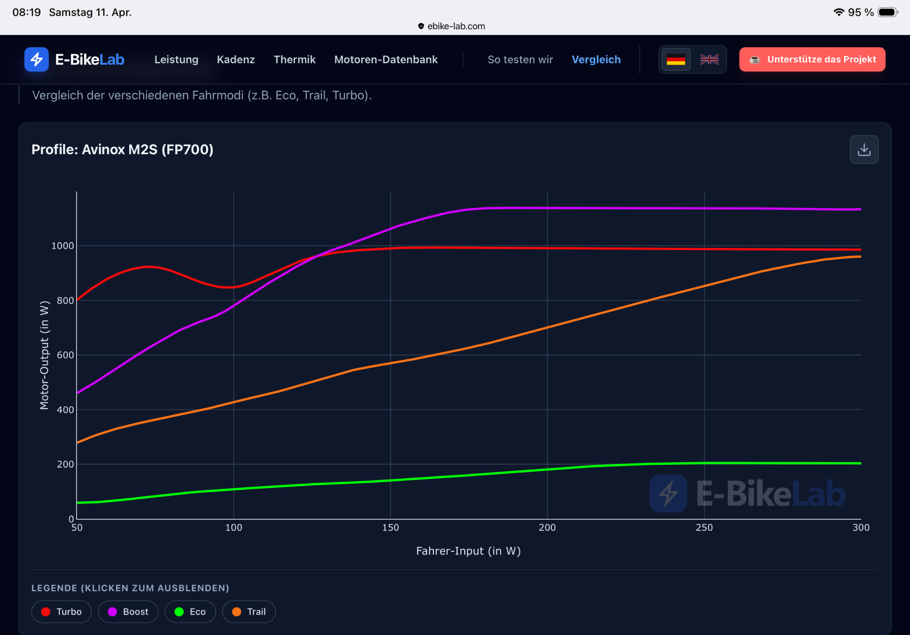
Task: Click the chart title Profile: Avinox M2S (FP700)
Action: tap(122, 150)
